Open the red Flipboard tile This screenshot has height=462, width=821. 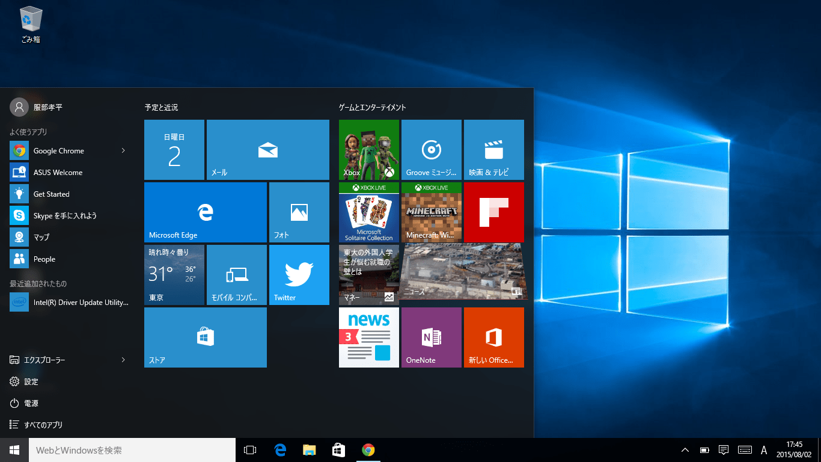tap(494, 212)
